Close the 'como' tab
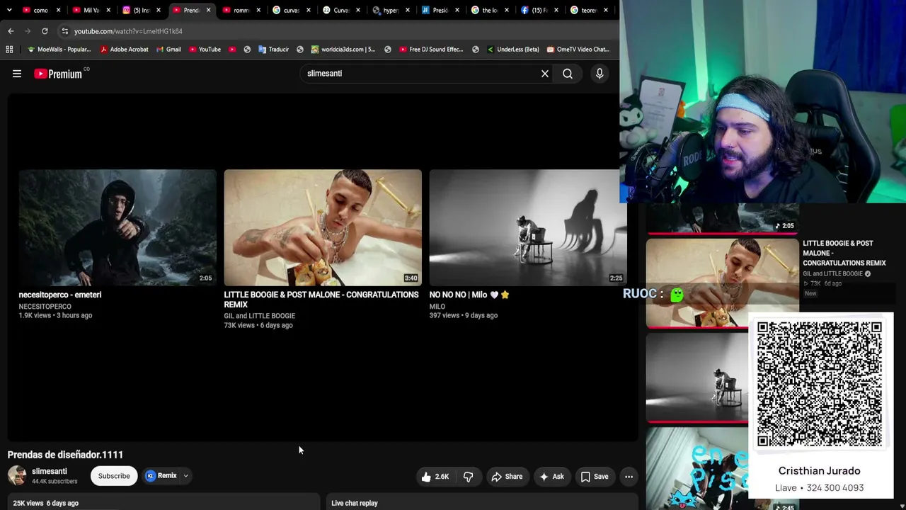Image resolution: width=906 pixels, height=510 pixels. coord(58,10)
